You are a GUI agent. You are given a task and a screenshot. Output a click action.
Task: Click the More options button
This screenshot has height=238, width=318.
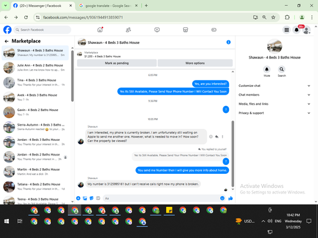195,63
